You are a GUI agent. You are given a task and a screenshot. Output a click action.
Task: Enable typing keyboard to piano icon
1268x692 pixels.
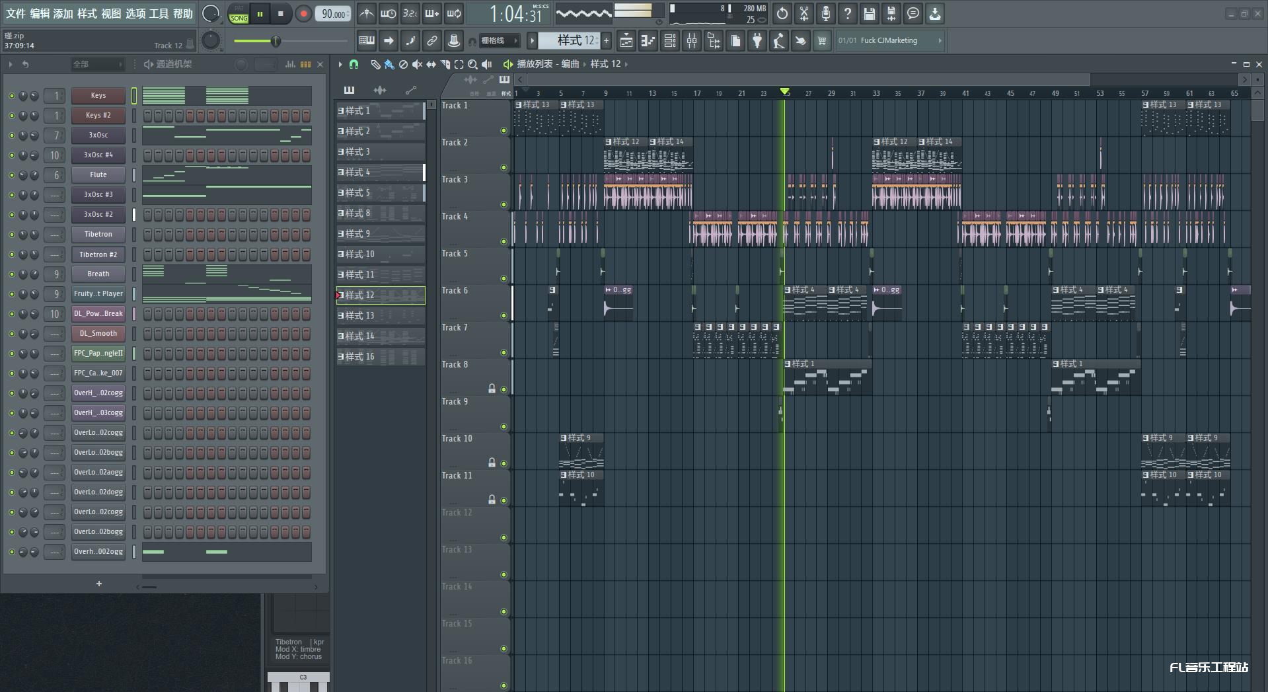[366, 40]
